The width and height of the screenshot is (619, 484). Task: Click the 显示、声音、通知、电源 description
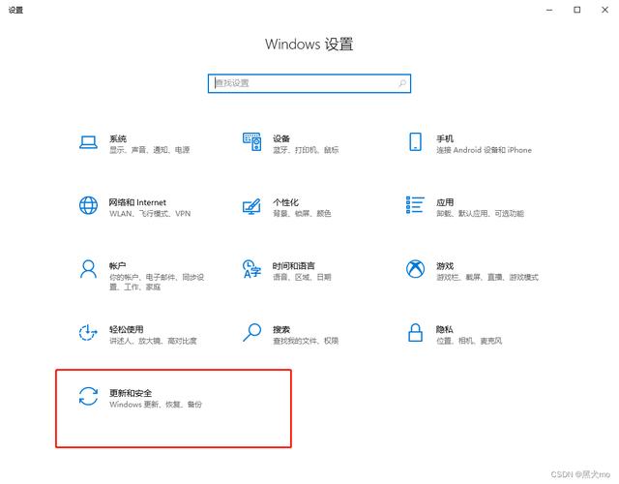(150, 150)
